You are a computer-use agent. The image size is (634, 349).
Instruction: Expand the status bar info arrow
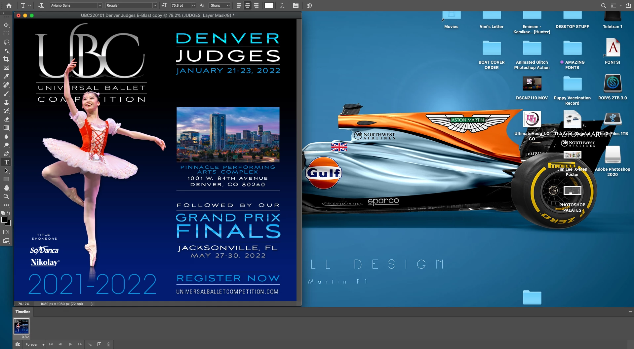point(92,304)
